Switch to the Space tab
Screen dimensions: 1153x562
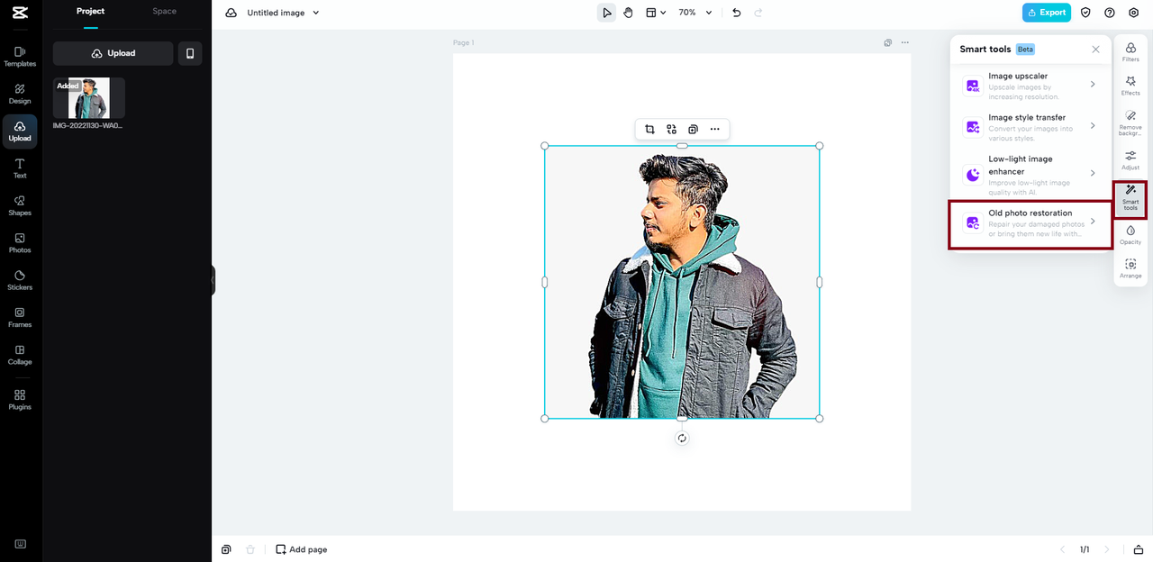pyautogui.click(x=164, y=11)
